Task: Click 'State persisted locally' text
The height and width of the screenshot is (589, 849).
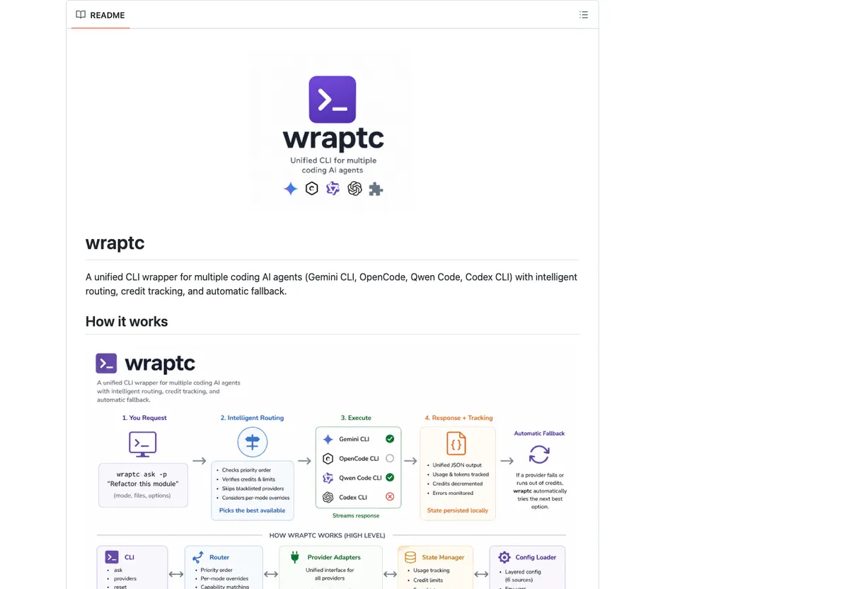Action: (x=458, y=511)
